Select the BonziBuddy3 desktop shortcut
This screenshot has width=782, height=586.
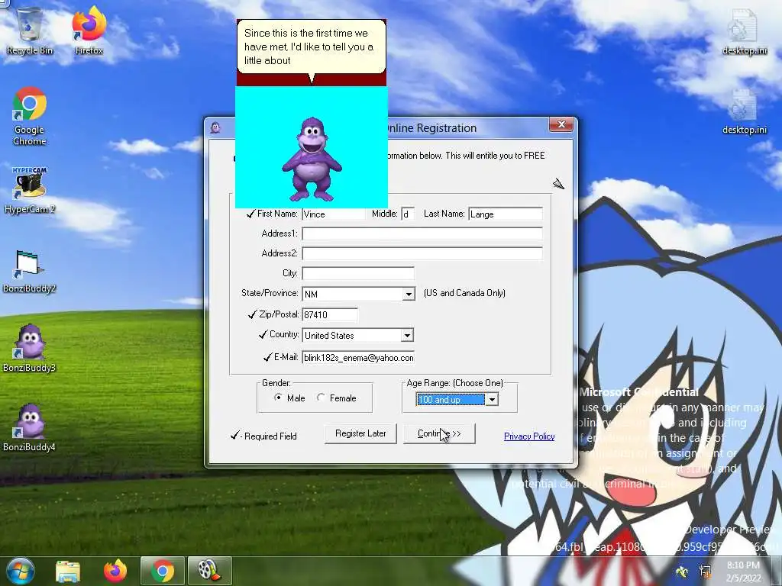click(30, 349)
